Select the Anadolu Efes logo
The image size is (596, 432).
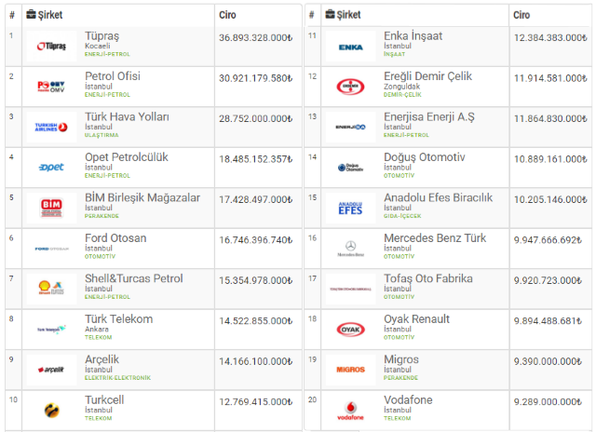pyautogui.click(x=350, y=209)
